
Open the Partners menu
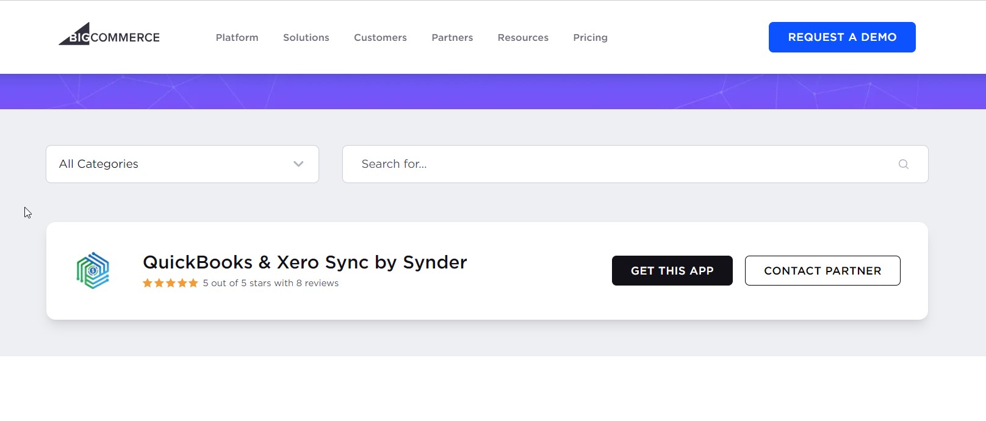coord(452,37)
